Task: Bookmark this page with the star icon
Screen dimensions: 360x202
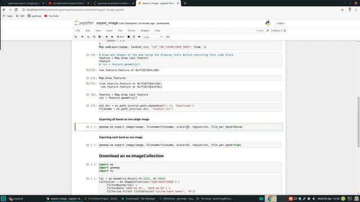Action: [343, 10]
